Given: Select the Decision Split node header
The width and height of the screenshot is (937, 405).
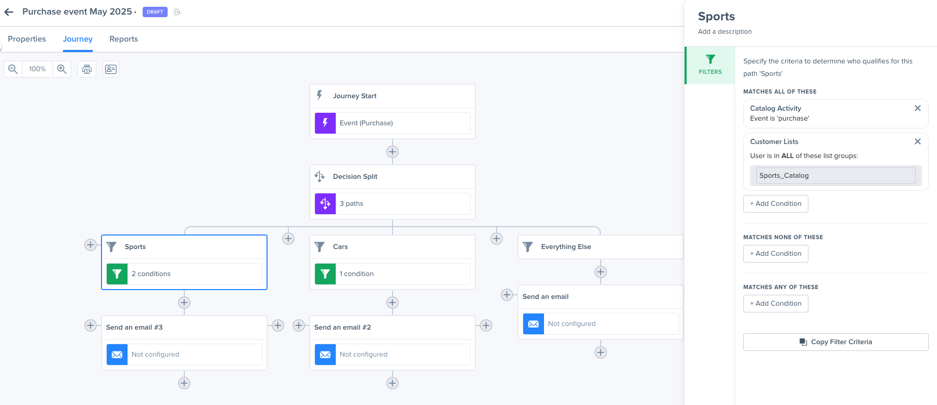Looking at the screenshot, I should tap(392, 177).
